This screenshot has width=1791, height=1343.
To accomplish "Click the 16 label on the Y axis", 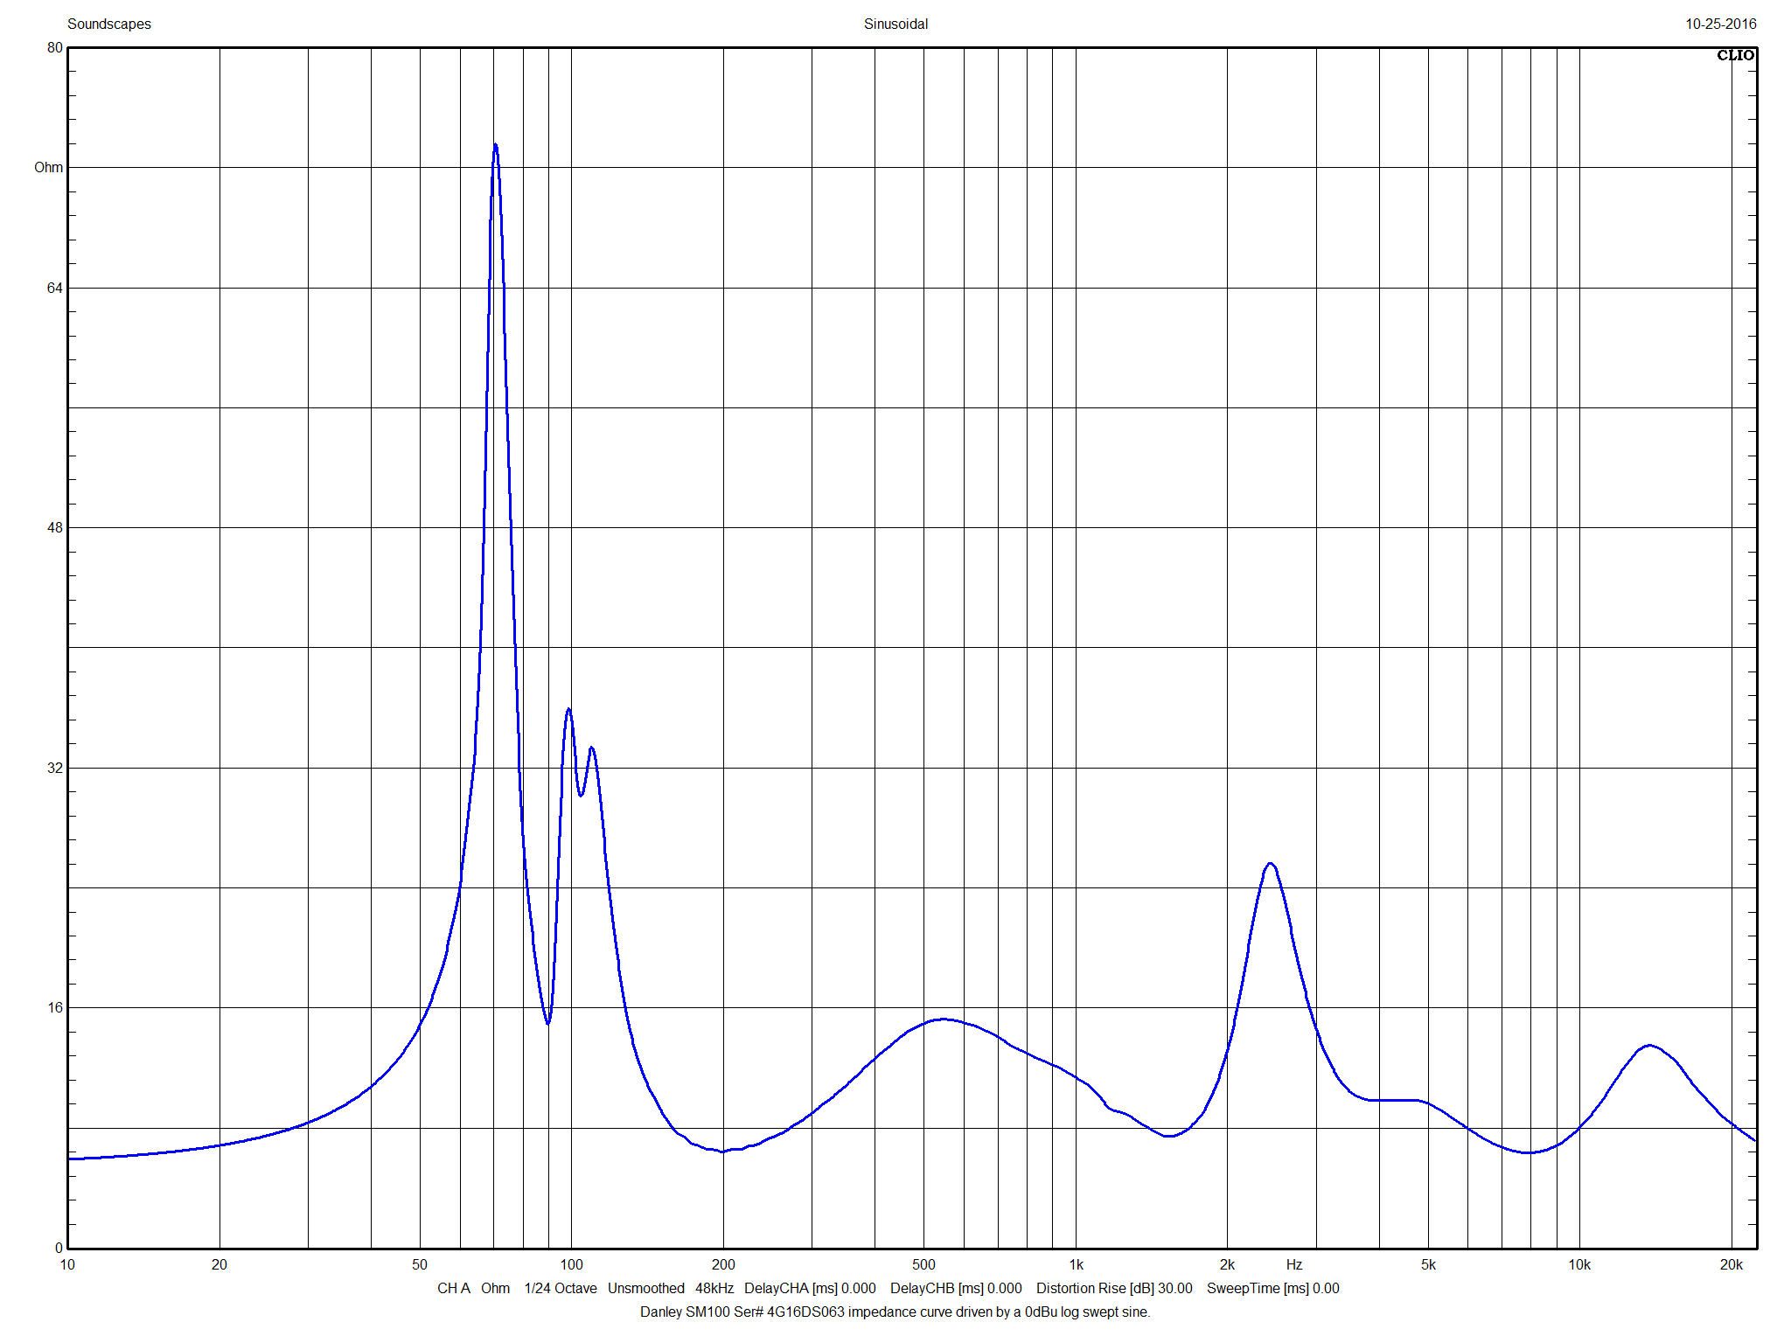I will (55, 1007).
